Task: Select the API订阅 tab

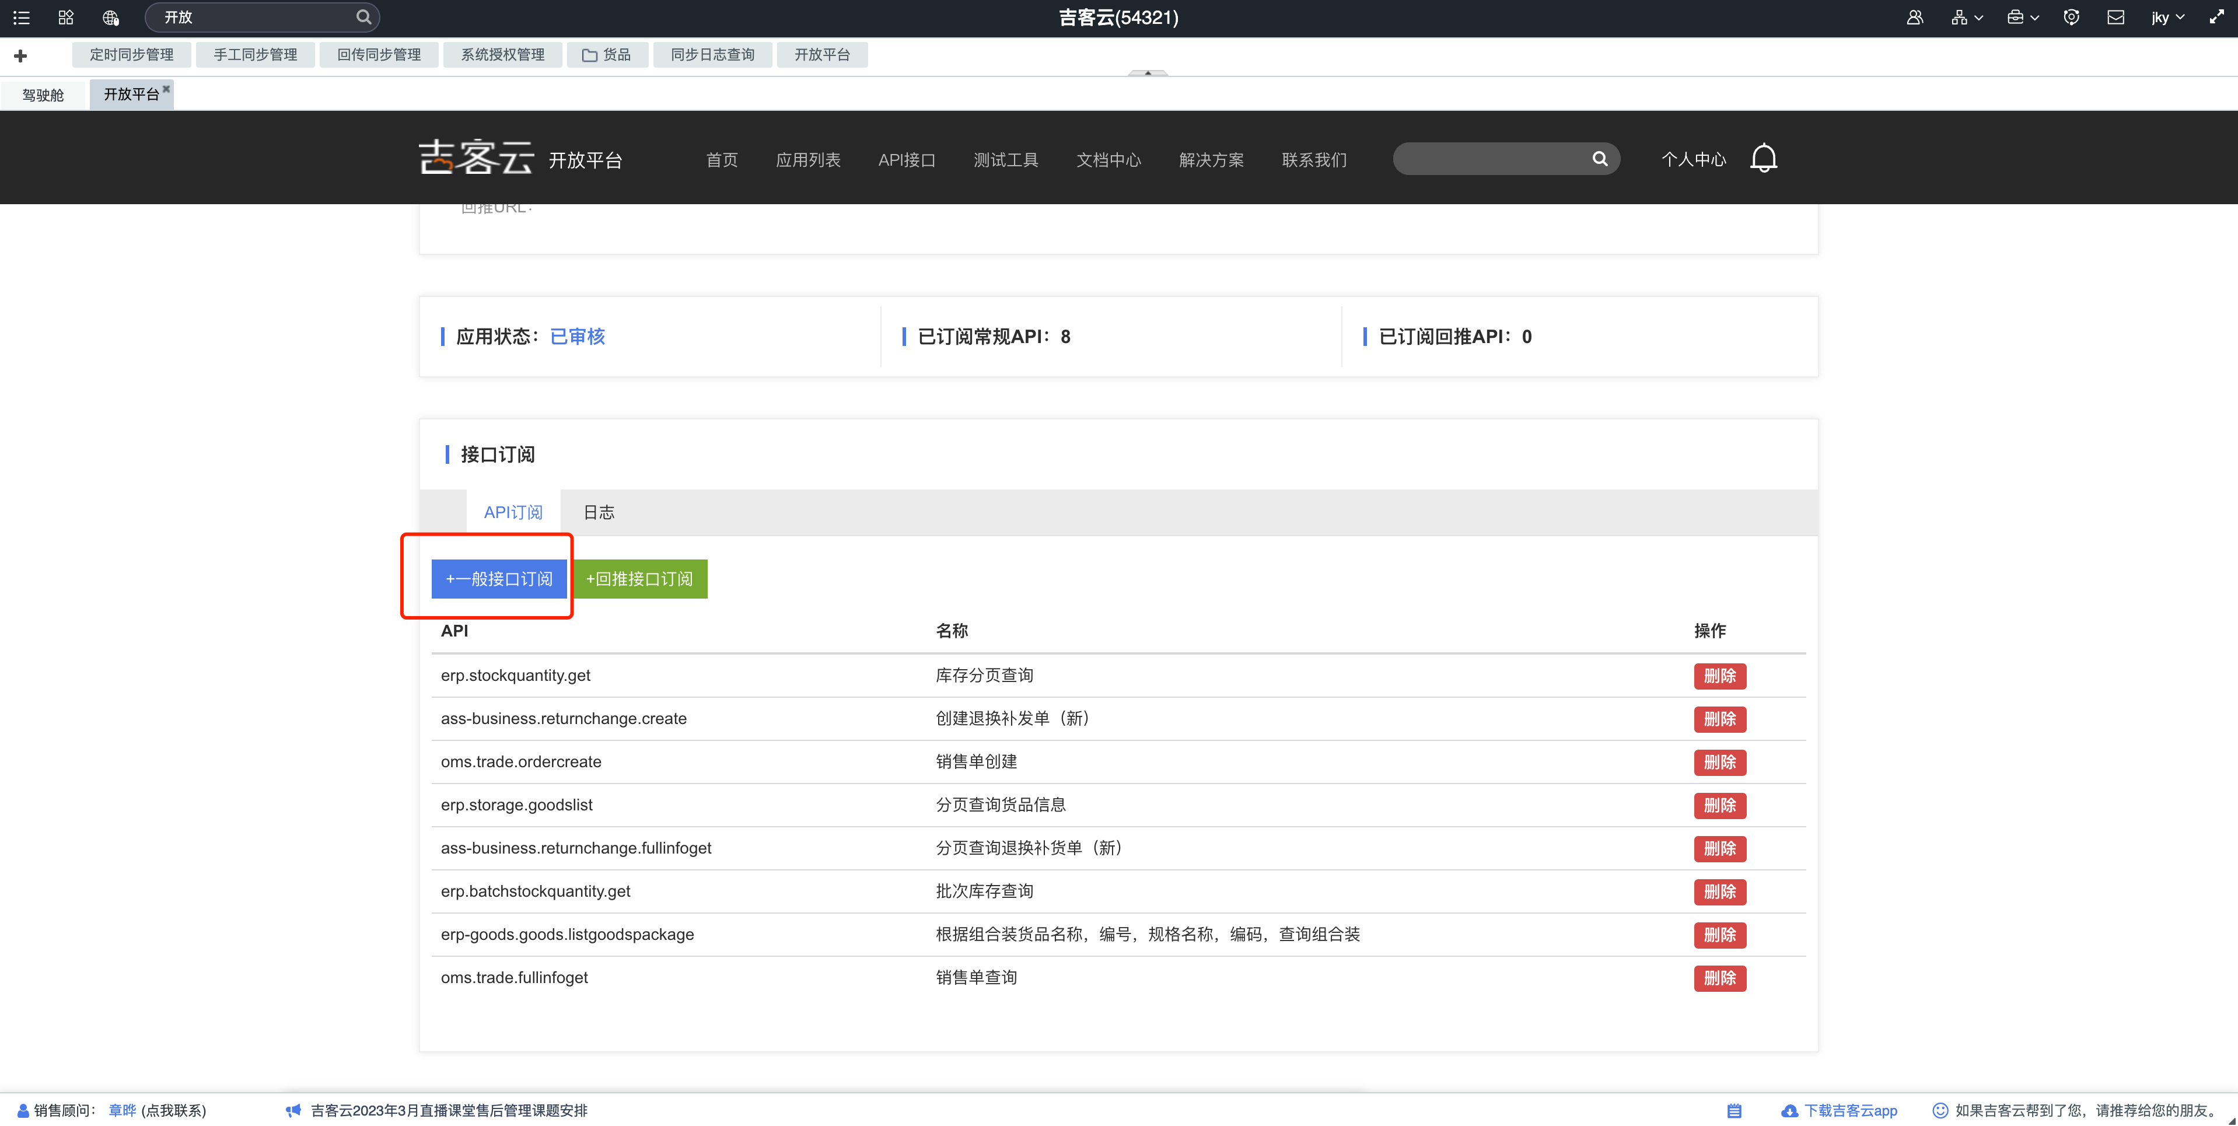Action: pos(513,513)
